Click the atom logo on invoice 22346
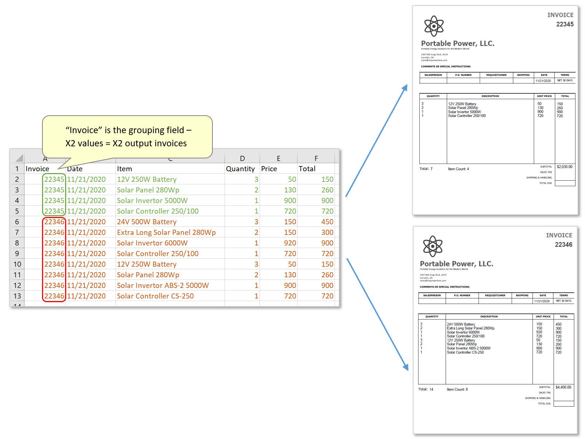The width and height of the screenshot is (585, 439). click(x=433, y=246)
